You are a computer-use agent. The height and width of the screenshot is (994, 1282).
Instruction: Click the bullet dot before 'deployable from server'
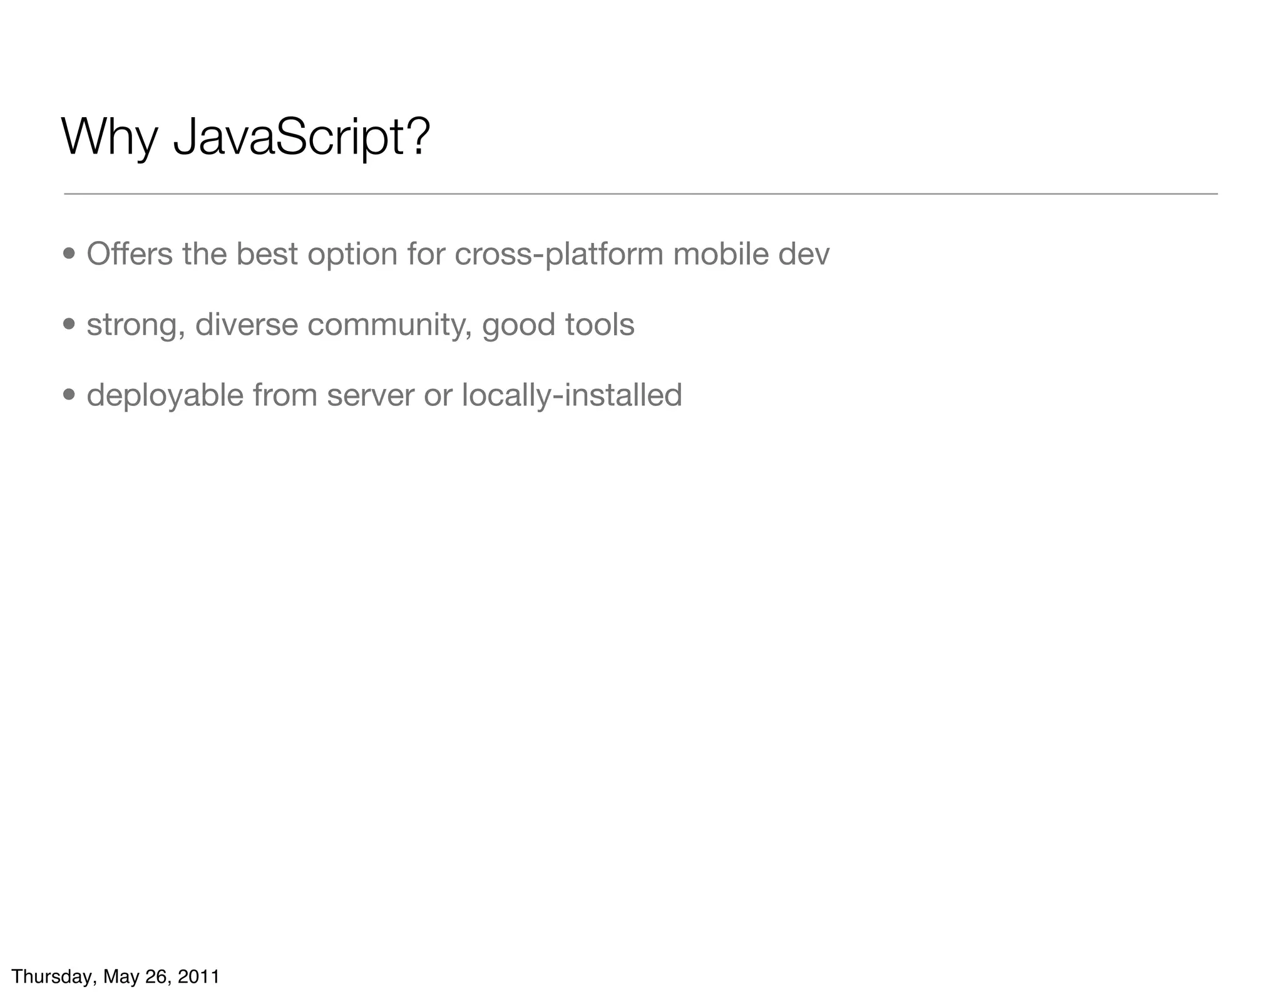tap(69, 396)
